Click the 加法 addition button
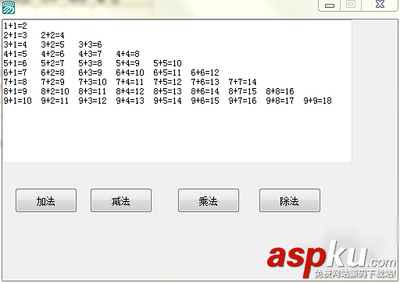The image size is (400, 283). coord(46,200)
